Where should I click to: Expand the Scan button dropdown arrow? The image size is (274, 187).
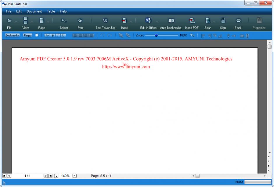214,22
